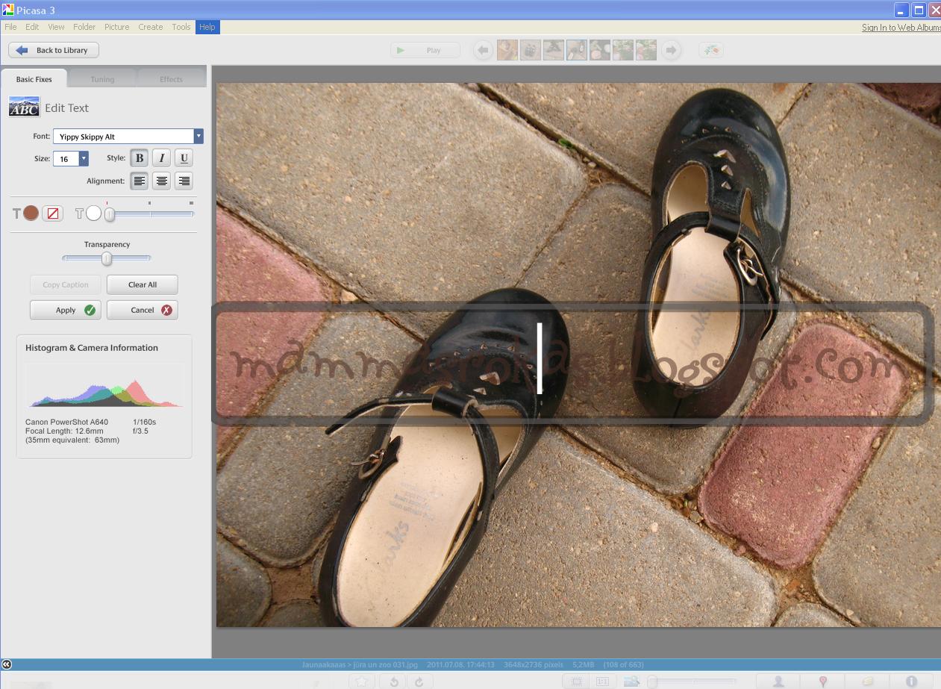Click the red X icon on Cancel
941x689 pixels.
click(x=166, y=310)
